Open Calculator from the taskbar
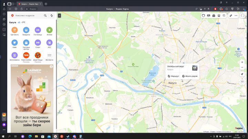Screen dimensions: 248x139 click(x=81, y=137)
